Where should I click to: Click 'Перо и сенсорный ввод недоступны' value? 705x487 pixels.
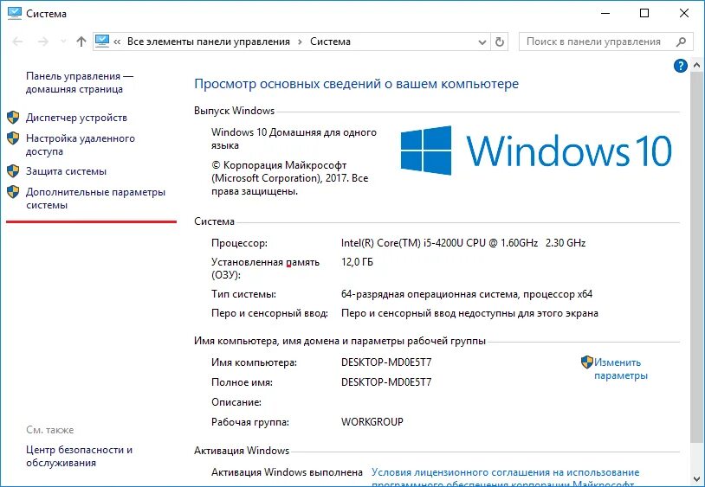pos(469,313)
